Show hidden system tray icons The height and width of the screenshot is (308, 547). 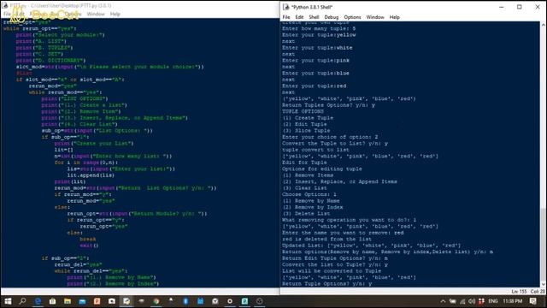[443, 301]
